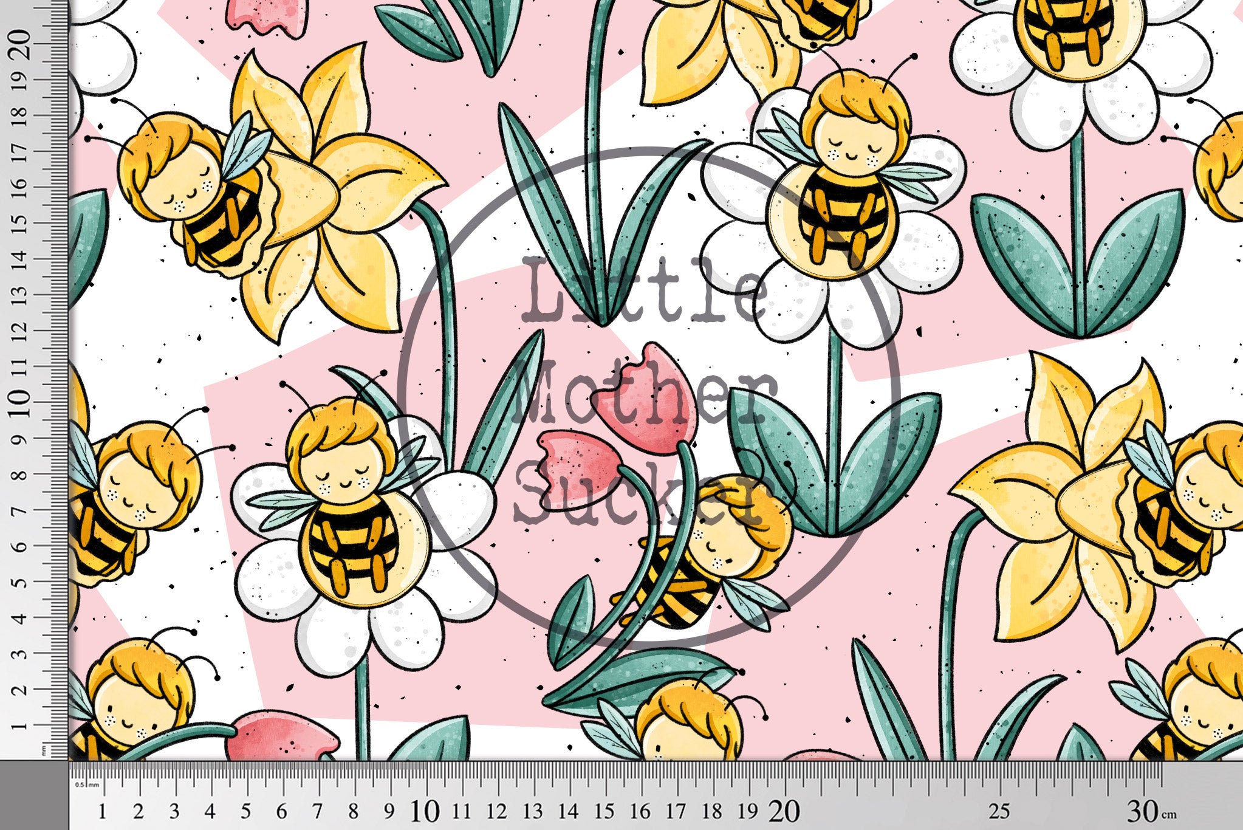Click the 0.5 mm label on bottom ruler
The image size is (1243, 830).
[87, 784]
